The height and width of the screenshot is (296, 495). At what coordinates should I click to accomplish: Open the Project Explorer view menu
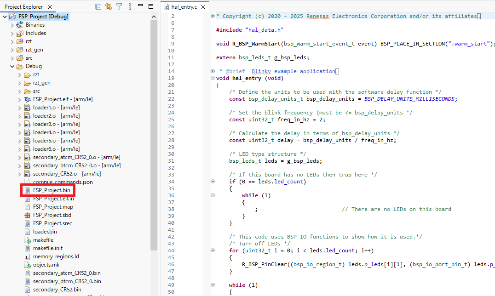pyautogui.click(x=130, y=6)
